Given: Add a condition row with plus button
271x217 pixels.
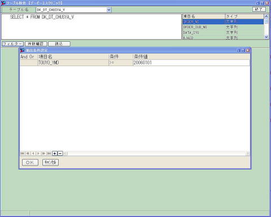Looking at the screenshot, I should coord(55,154).
